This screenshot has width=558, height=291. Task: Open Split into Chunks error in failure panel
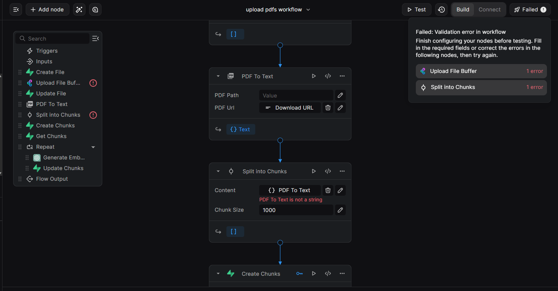[x=481, y=87]
